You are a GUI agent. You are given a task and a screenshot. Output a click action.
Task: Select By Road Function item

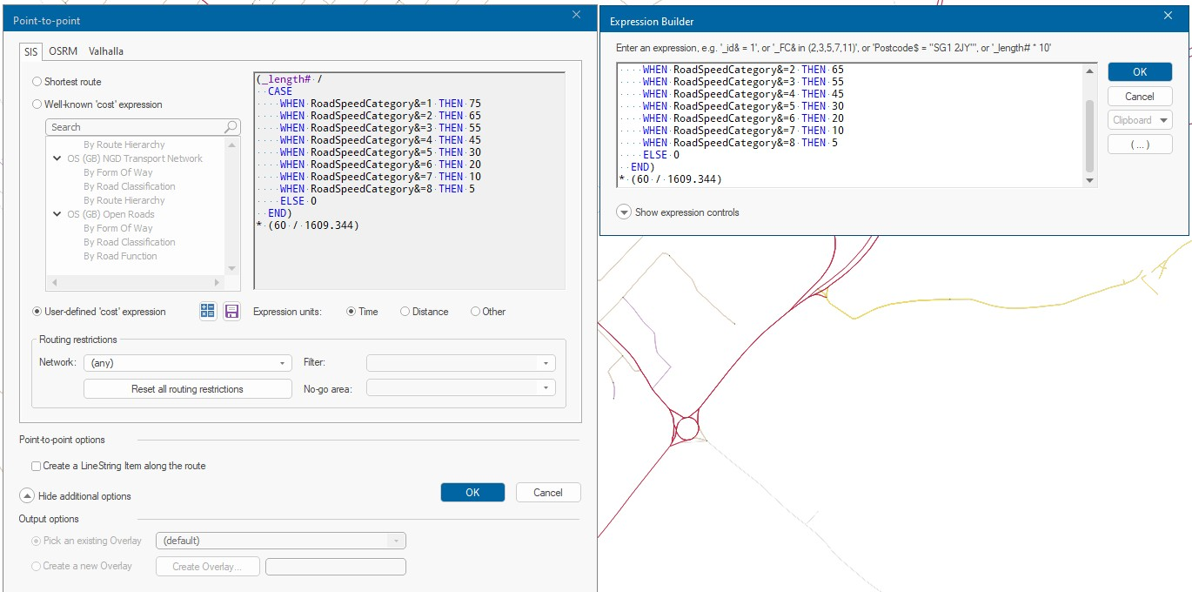point(120,256)
